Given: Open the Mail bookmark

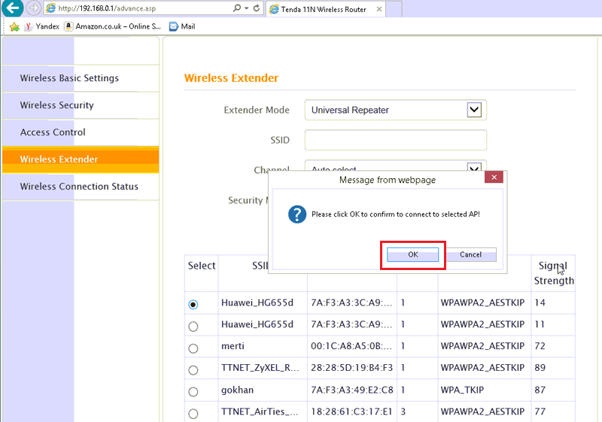Looking at the screenshot, I should tap(182, 26).
